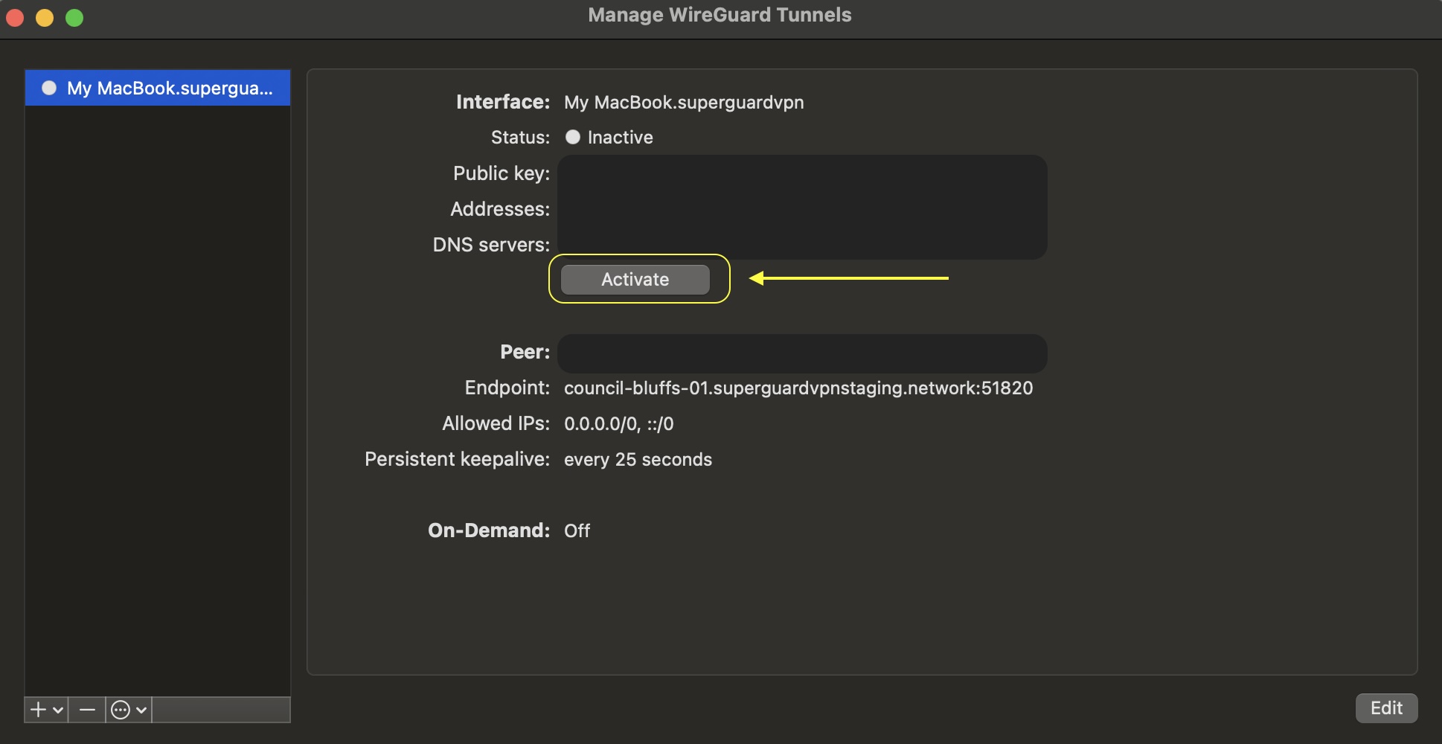Viewport: 1442px width, 744px height.
Task: Click the minus icon to remove tunnel
Action: [x=87, y=710]
